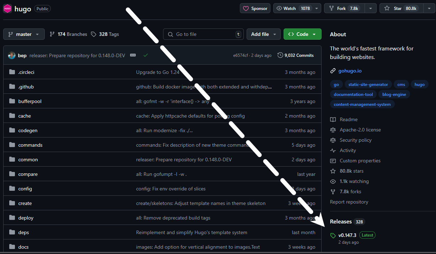This screenshot has width=436, height=254.
Task: Show the commit status green checkmark
Action: point(145,55)
